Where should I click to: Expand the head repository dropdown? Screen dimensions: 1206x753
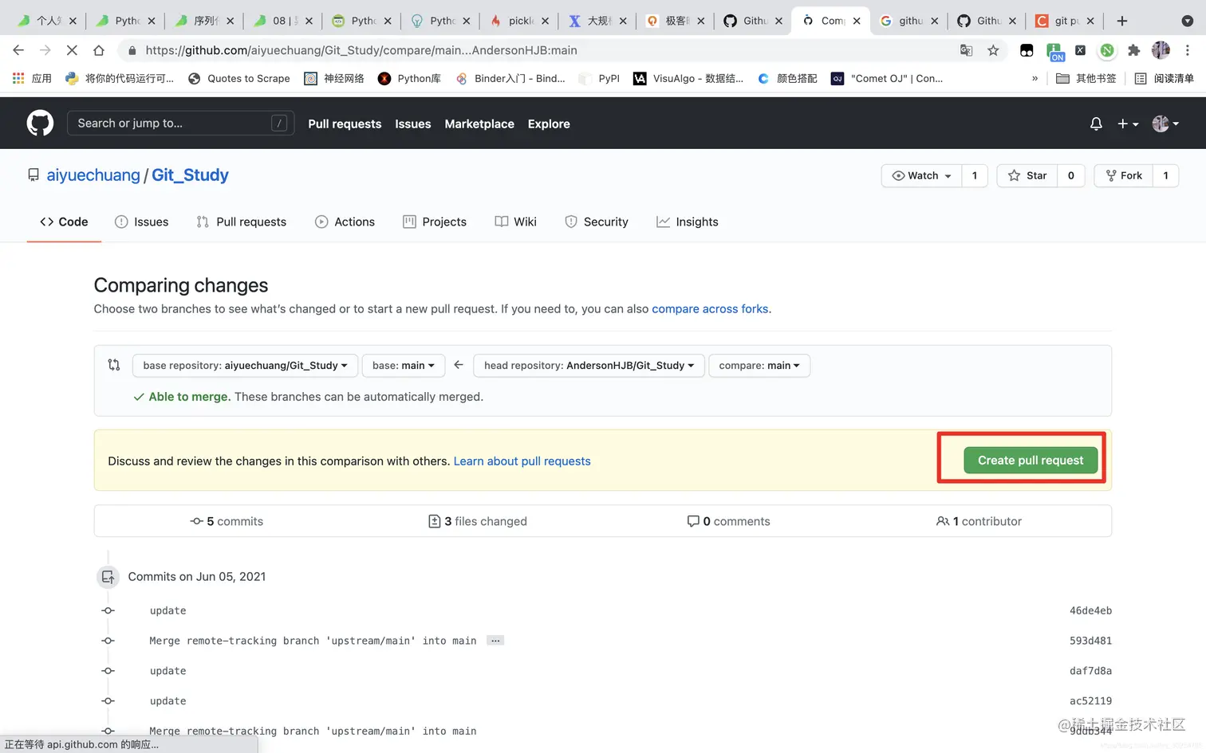pyautogui.click(x=589, y=366)
